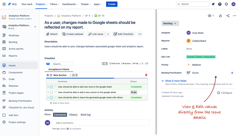
Task: Open the Google Sheets Integration epic link
Action: coord(201,57)
